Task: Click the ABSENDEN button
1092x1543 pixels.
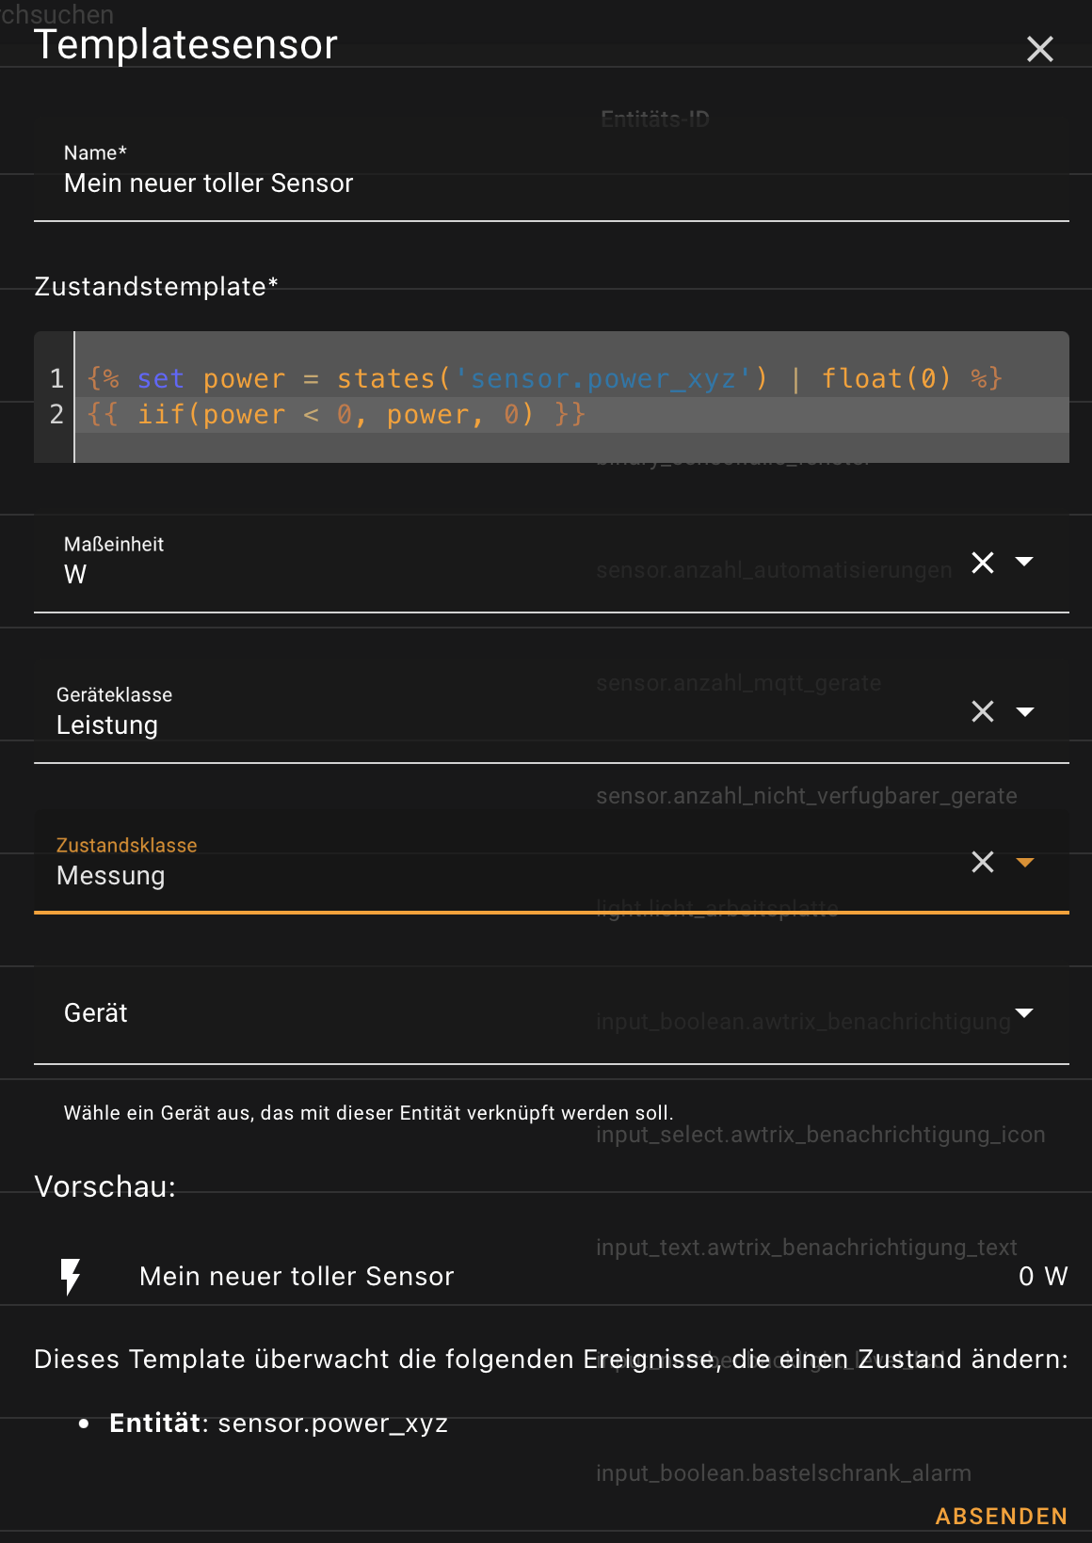Action: (x=1002, y=1516)
